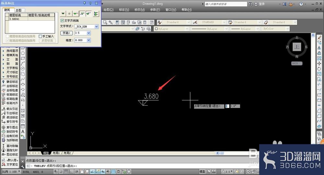Choose the triangle with extended leader style

pos(89,14)
